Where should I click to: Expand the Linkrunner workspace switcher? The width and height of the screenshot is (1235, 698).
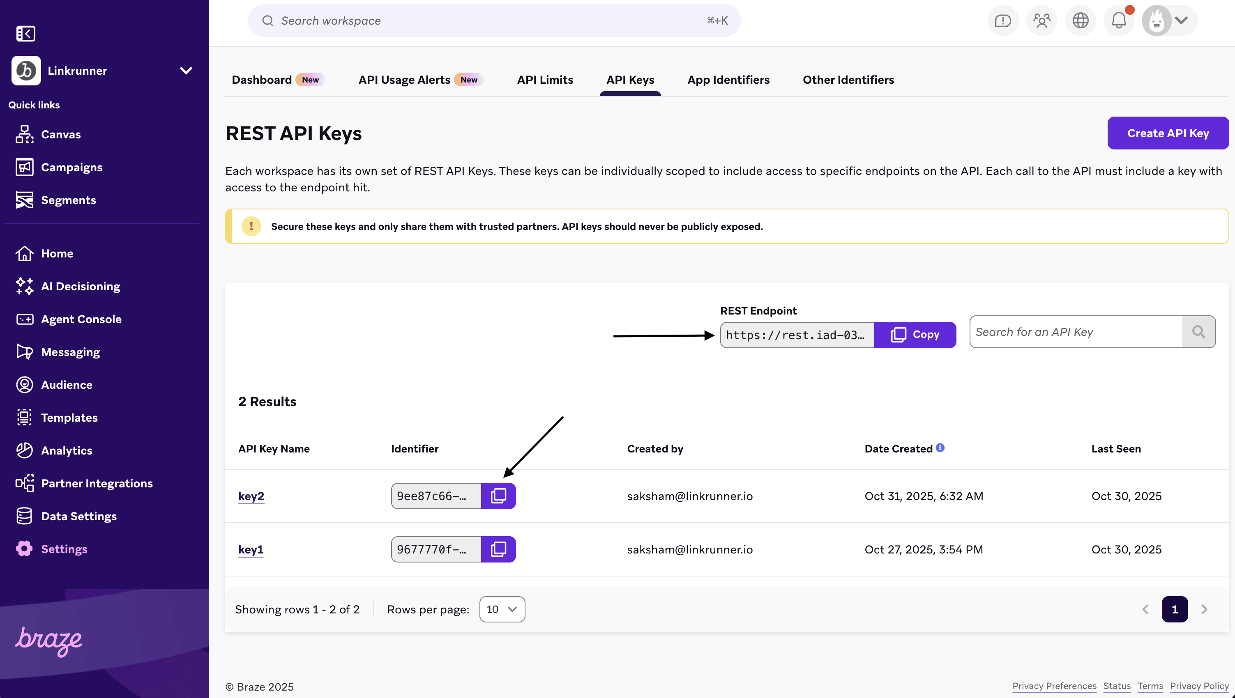click(x=186, y=71)
